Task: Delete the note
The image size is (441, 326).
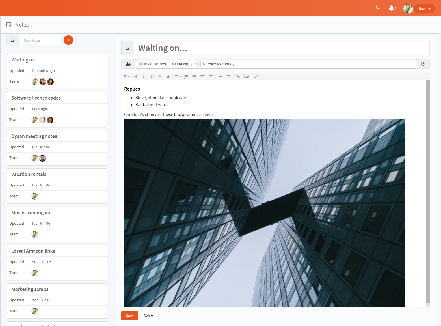Action: click(x=149, y=316)
